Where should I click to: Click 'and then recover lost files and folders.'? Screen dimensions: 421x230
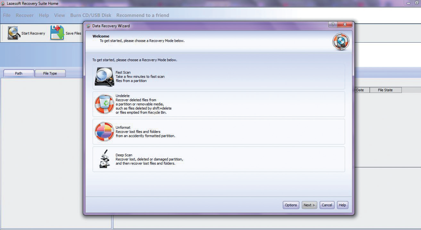pos(145,163)
